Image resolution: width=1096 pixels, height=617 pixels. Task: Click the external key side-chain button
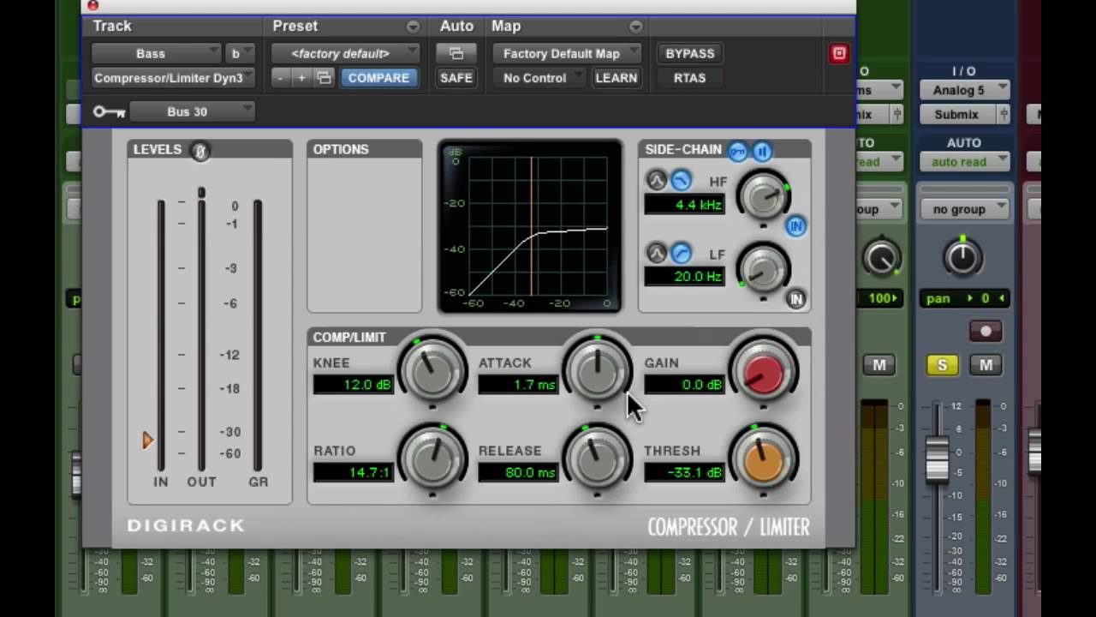[737, 152]
